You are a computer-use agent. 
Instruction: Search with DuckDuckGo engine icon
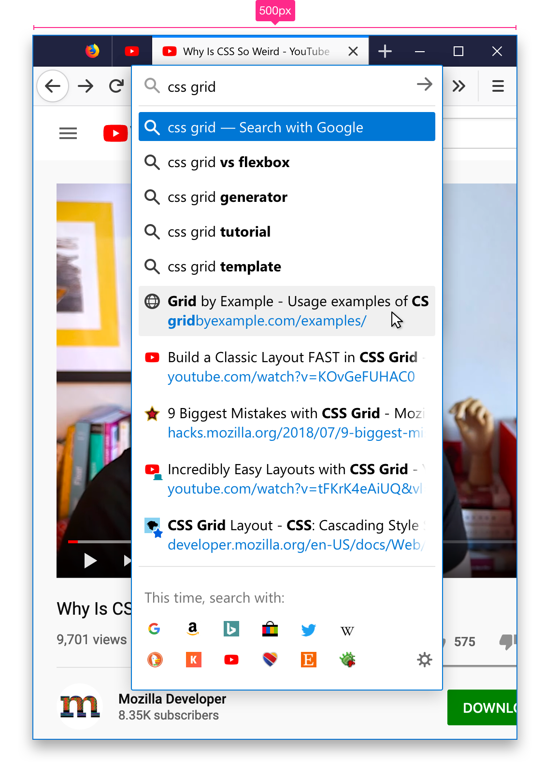click(x=155, y=660)
